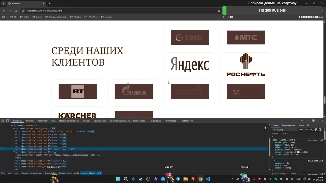Toggle the .cls class editor
This screenshot has height=183, width=326.
click(306, 130)
